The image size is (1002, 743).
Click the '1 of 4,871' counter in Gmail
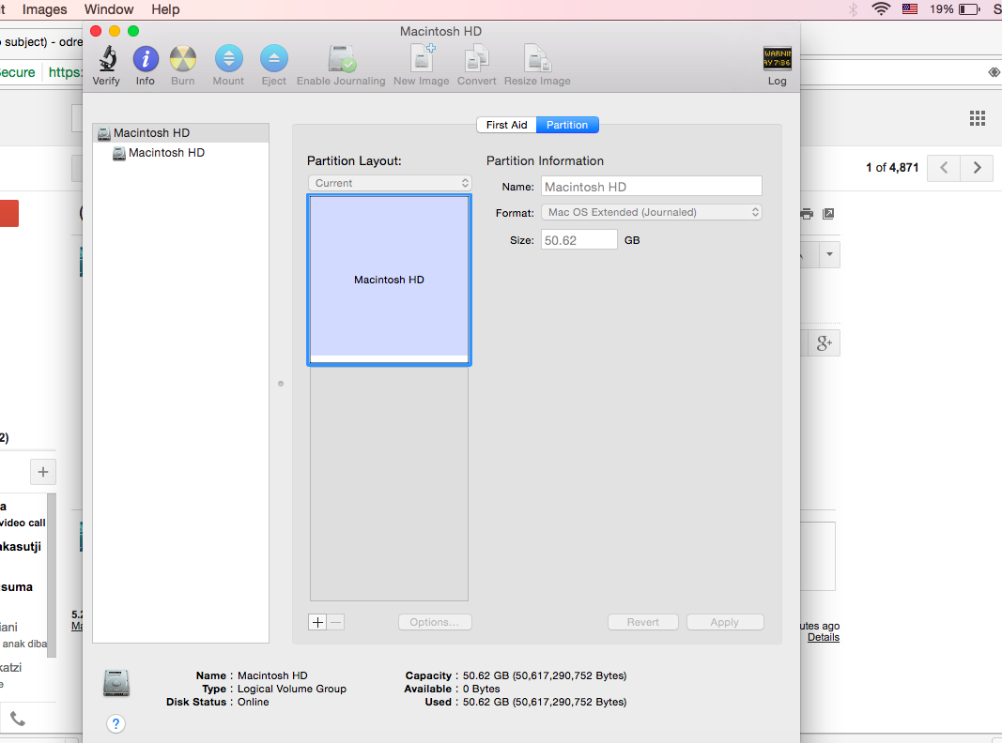[x=892, y=168]
